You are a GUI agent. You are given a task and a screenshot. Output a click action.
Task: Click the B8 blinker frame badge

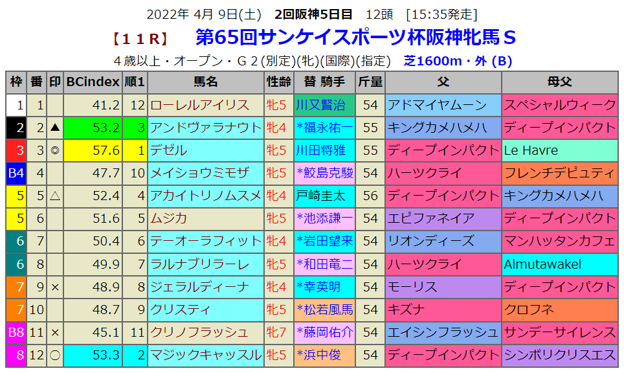point(16,332)
